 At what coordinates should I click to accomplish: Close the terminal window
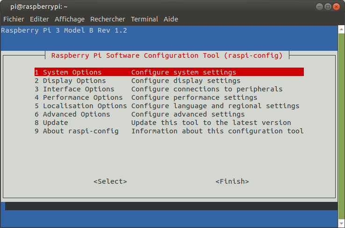336,7
